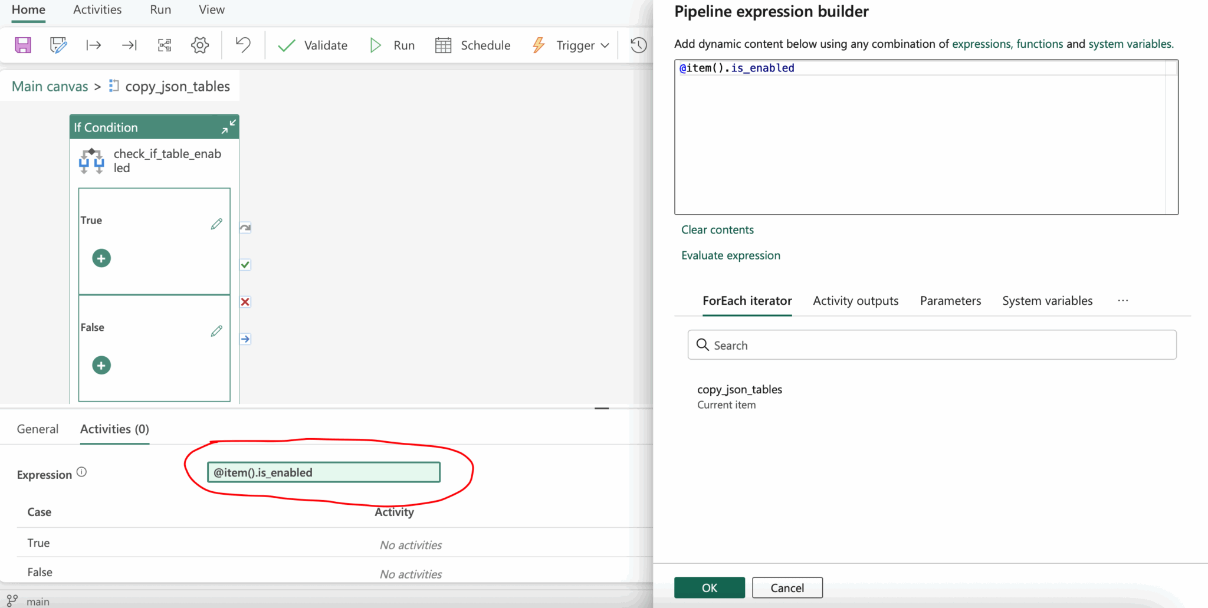
Task: Open the Schedule option
Action: 472,45
